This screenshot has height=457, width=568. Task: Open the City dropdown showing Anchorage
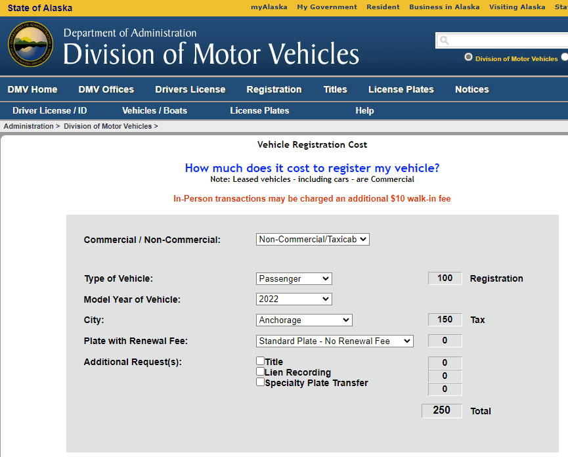tap(304, 320)
